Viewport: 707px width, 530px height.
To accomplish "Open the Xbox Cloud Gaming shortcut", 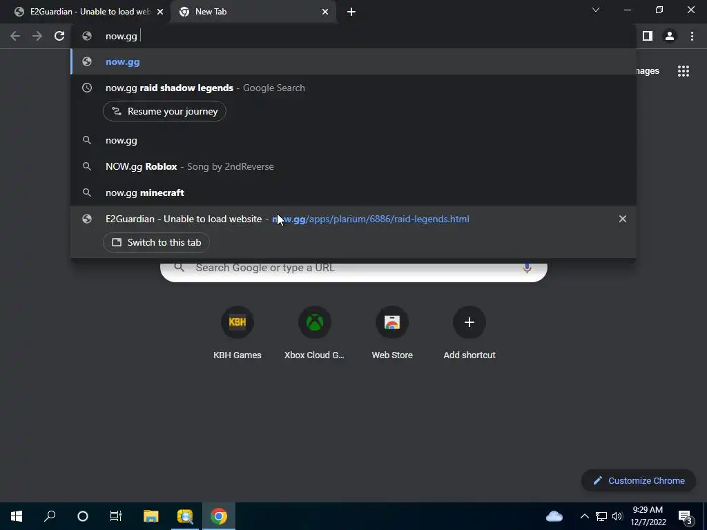I will (315, 333).
